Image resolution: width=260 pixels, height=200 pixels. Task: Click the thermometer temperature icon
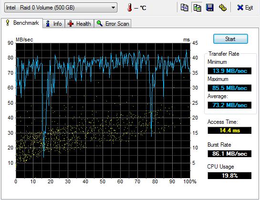(x=130, y=8)
